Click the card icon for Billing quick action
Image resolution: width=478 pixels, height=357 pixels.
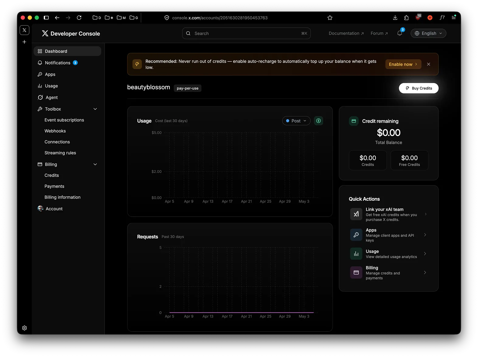356,272
